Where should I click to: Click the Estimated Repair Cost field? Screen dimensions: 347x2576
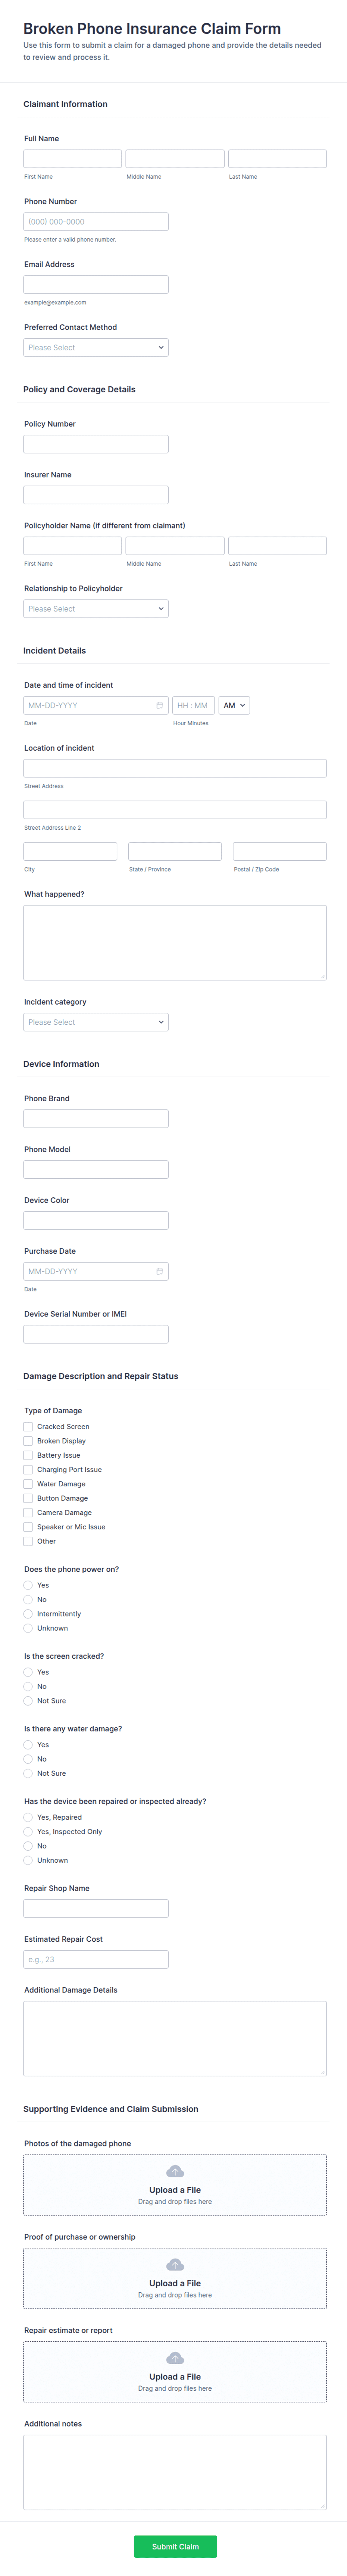[x=96, y=1959]
